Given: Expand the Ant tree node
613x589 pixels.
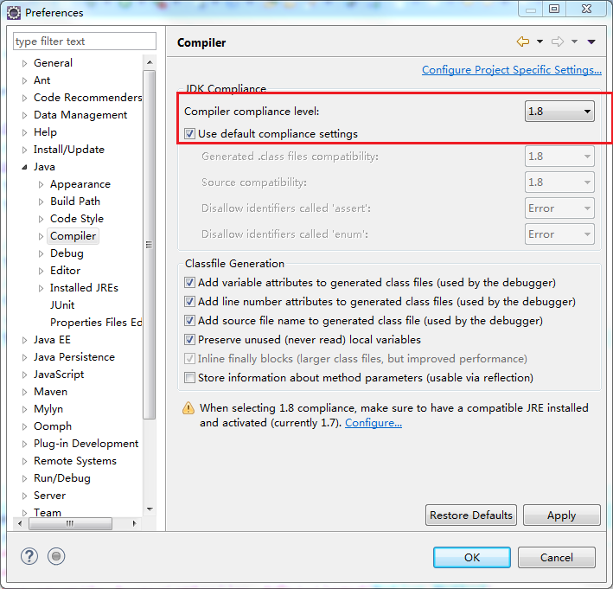Looking at the screenshot, I should point(24,80).
